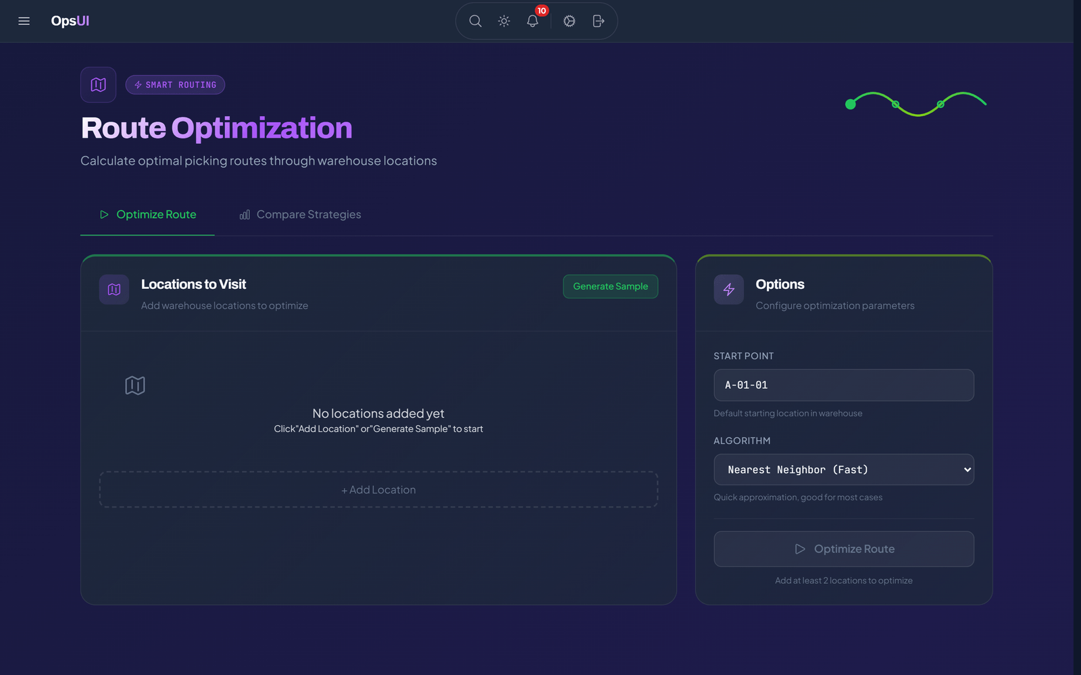Toggle light mode with the sun icon

click(504, 21)
